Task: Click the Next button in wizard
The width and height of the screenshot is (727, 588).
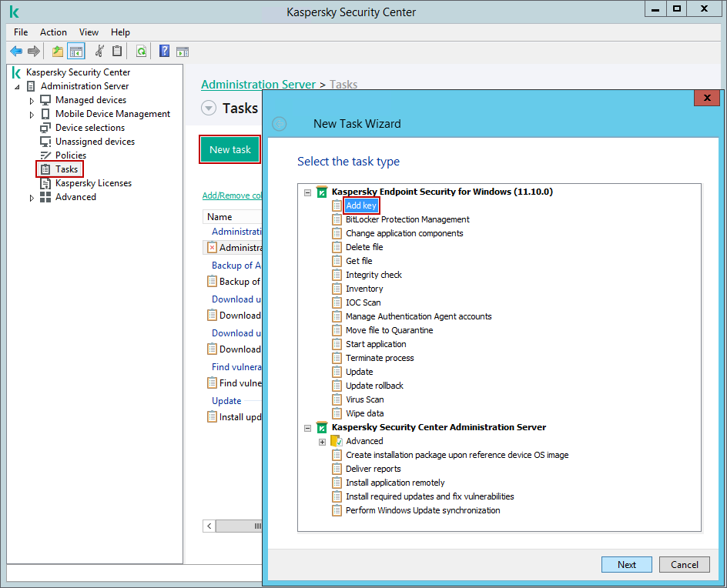Action: tap(626, 564)
